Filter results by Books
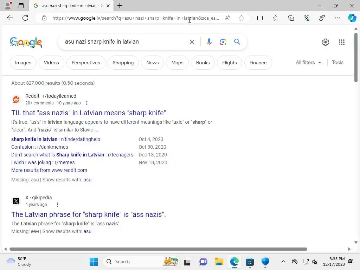This screenshot has width=360, height=270. click(x=203, y=63)
